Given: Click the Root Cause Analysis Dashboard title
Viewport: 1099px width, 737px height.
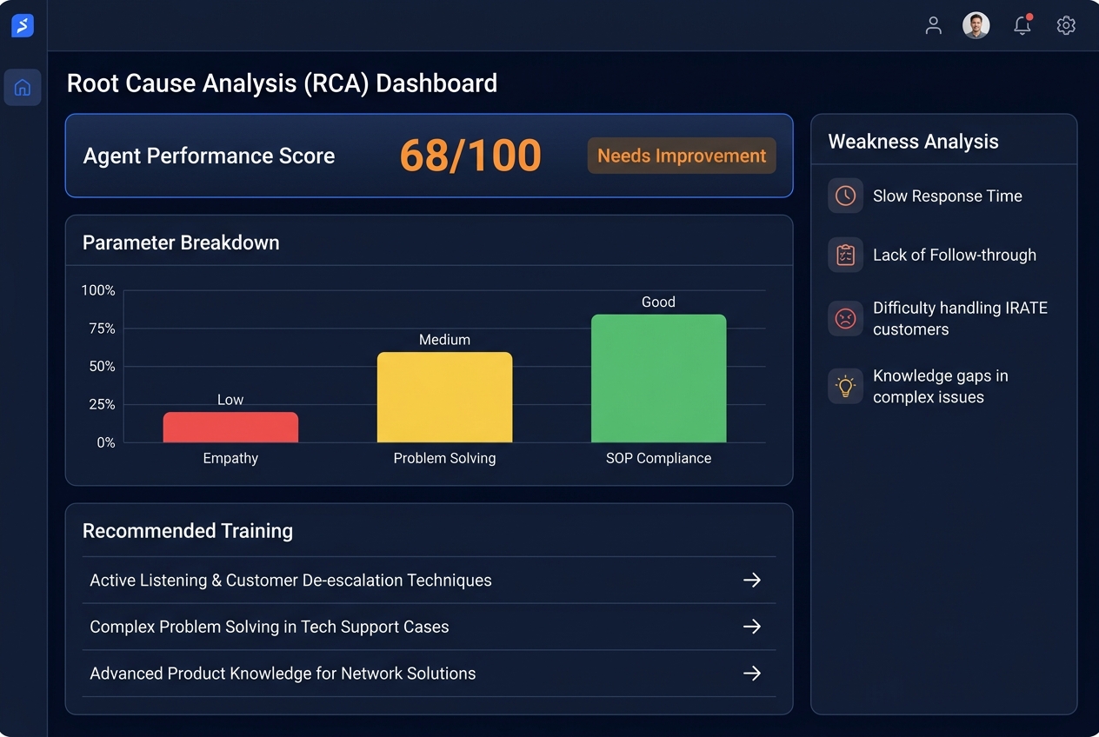Looking at the screenshot, I should coord(282,83).
